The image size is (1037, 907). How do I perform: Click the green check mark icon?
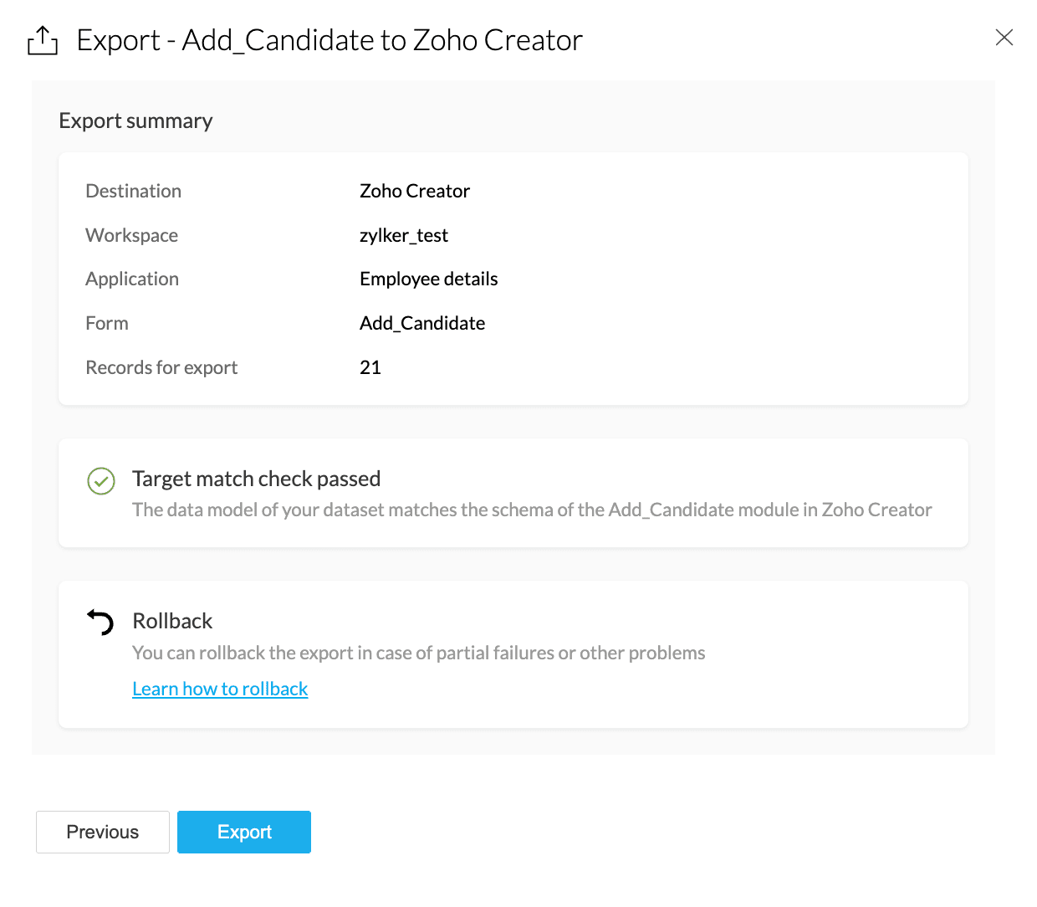(x=101, y=481)
